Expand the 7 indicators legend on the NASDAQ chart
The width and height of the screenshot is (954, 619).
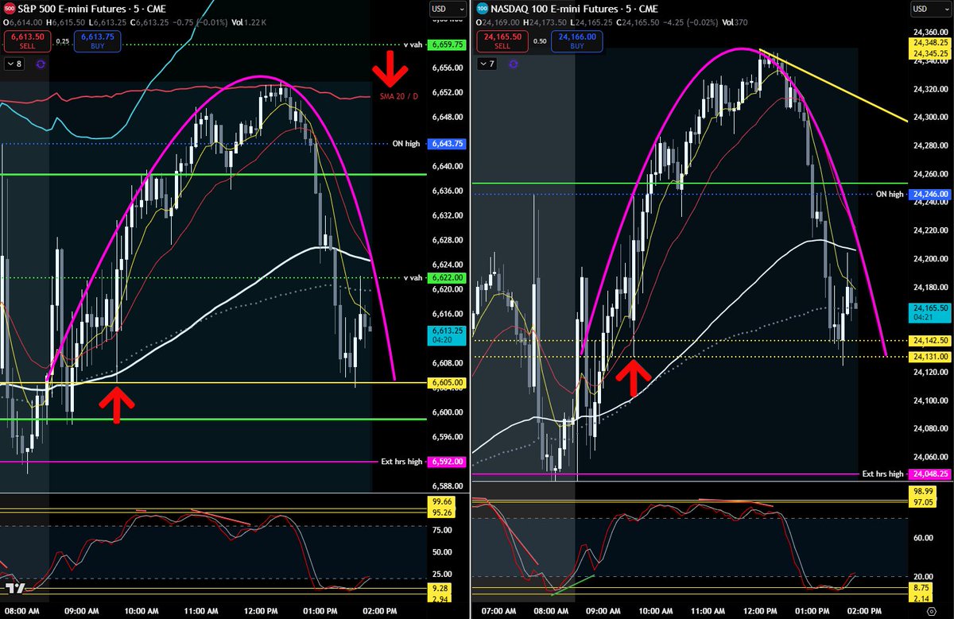(487, 63)
